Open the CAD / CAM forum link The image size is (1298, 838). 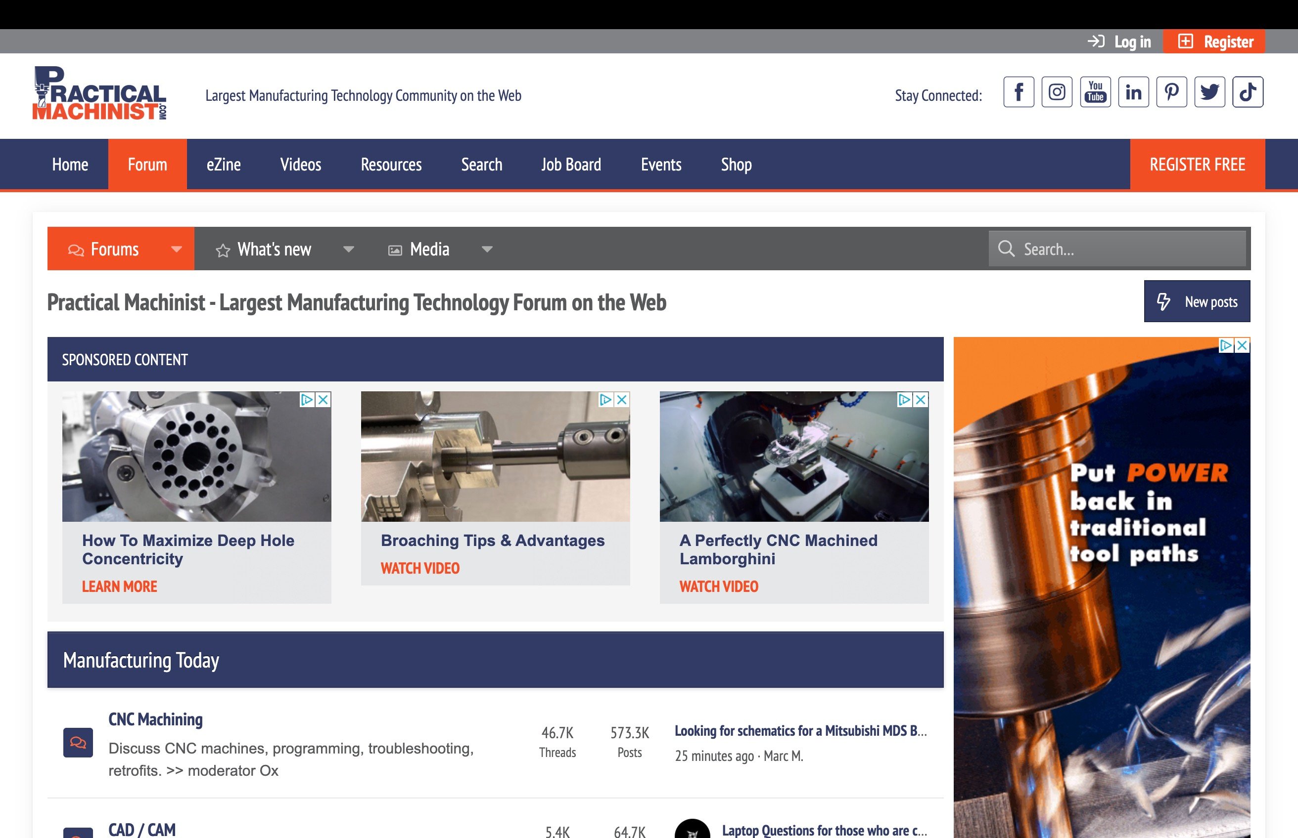(141, 830)
